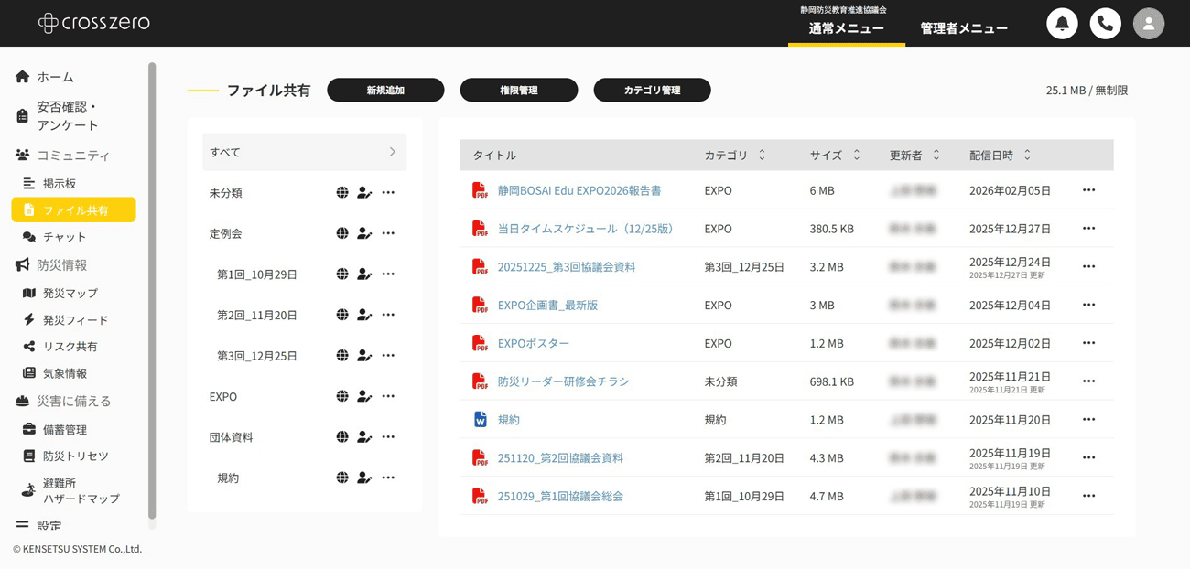
Task: Click globe icon for EXPO category
Action: (342, 396)
